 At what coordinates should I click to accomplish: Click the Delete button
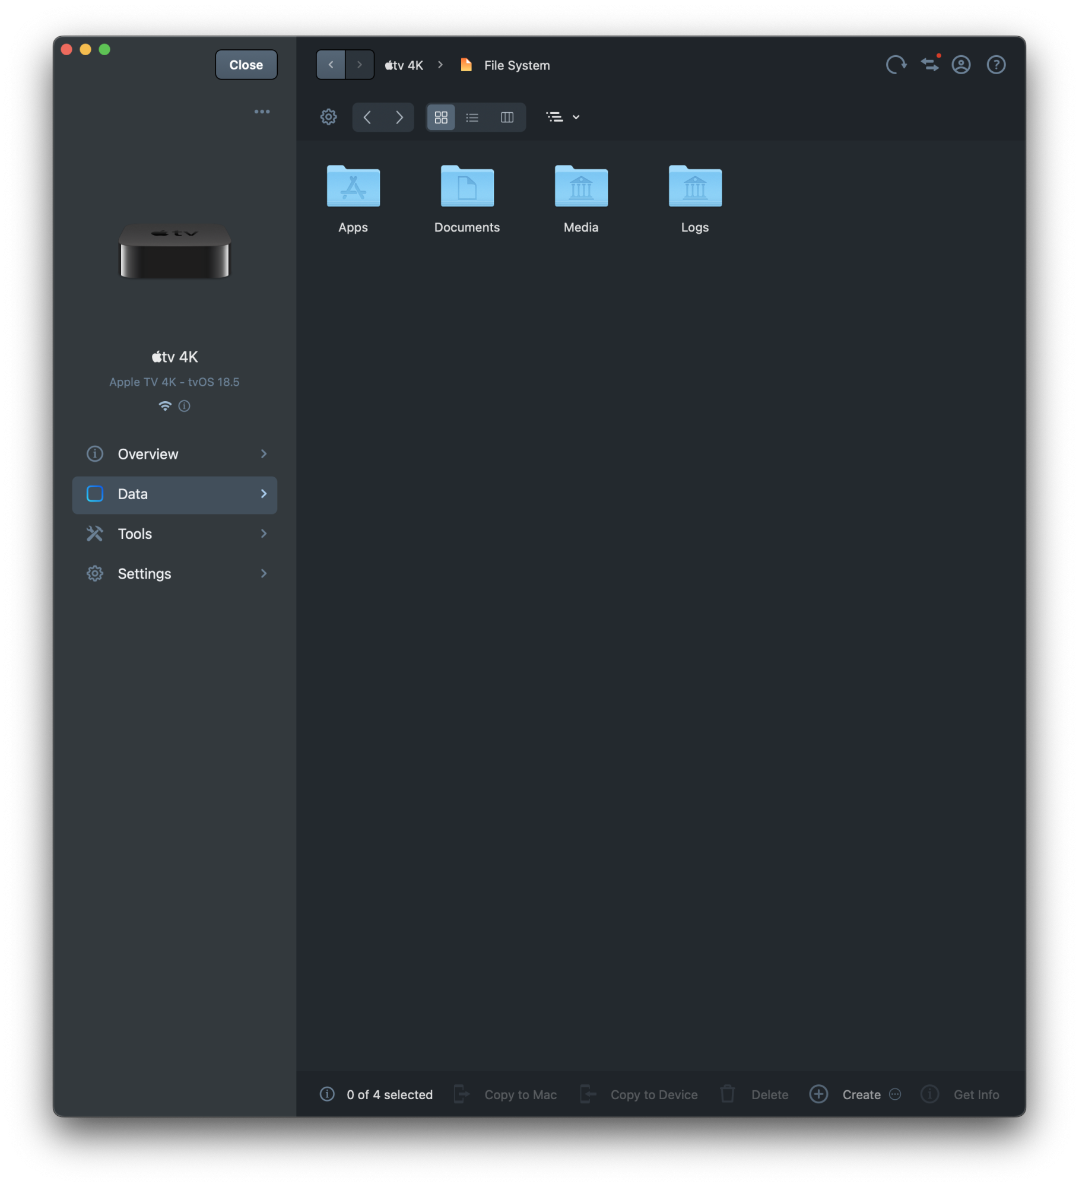754,1094
